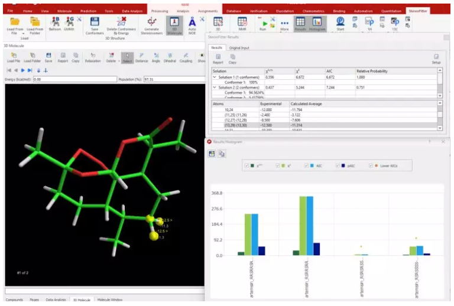
Task: Select the Distance measurement tool
Action: pos(141,57)
